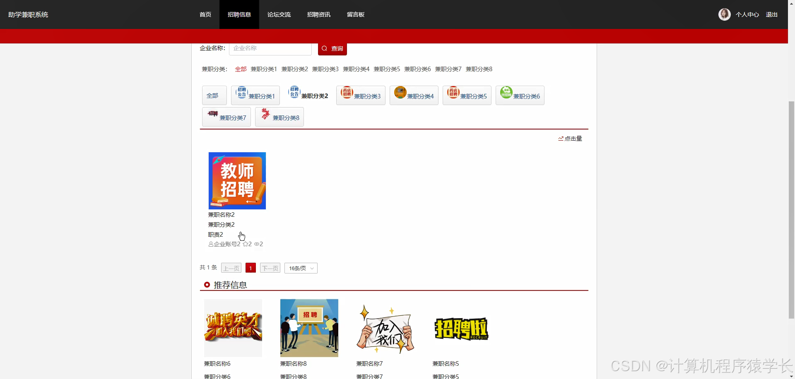The width and height of the screenshot is (795, 379).
Task: Select category button 兼职分类8 with icon
Action: 279,117
